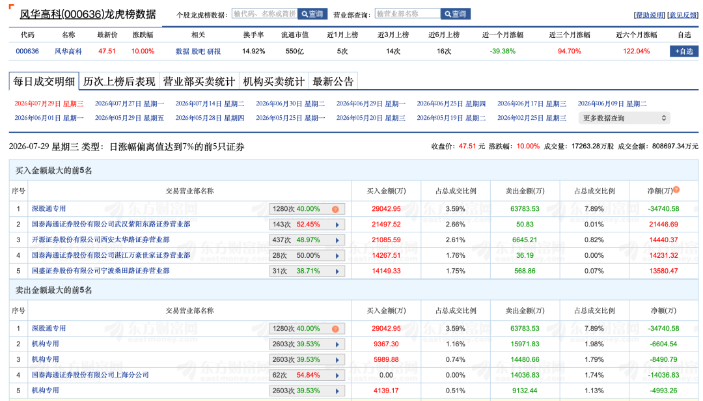Expand arrow for 机构专用 row with 9367.30
Viewport: 703px width, 401px height.
[337, 344]
